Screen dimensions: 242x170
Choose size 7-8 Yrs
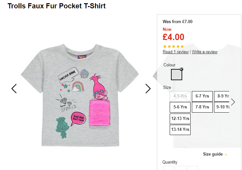202,107
